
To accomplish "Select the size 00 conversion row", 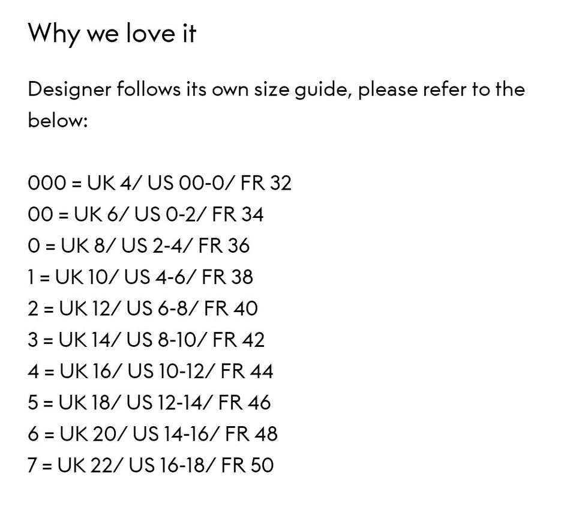I will pyautogui.click(x=145, y=214).
